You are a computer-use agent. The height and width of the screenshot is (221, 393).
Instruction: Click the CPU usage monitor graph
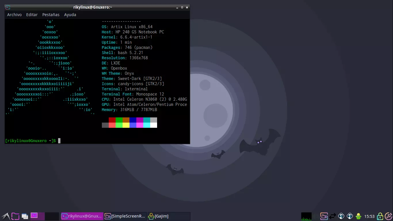306,216
